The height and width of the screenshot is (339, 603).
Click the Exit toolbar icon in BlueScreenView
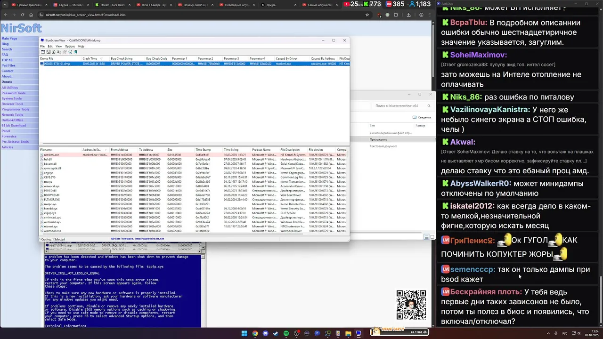(75, 52)
